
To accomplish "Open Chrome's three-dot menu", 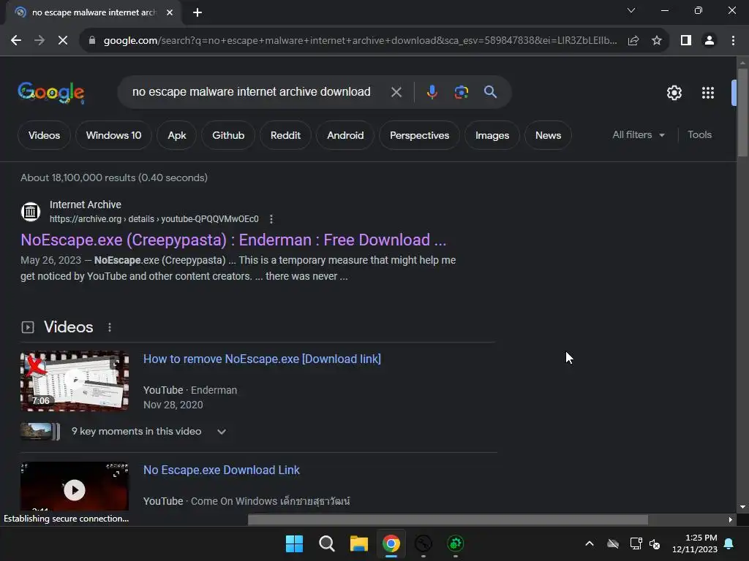I will pos(733,41).
